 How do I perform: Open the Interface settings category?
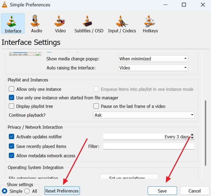pos(13,23)
